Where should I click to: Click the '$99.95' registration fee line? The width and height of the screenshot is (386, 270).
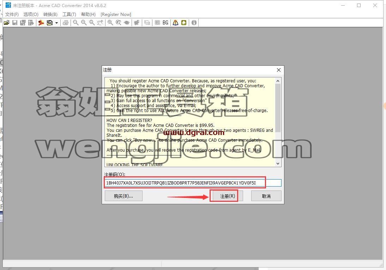point(161,125)
